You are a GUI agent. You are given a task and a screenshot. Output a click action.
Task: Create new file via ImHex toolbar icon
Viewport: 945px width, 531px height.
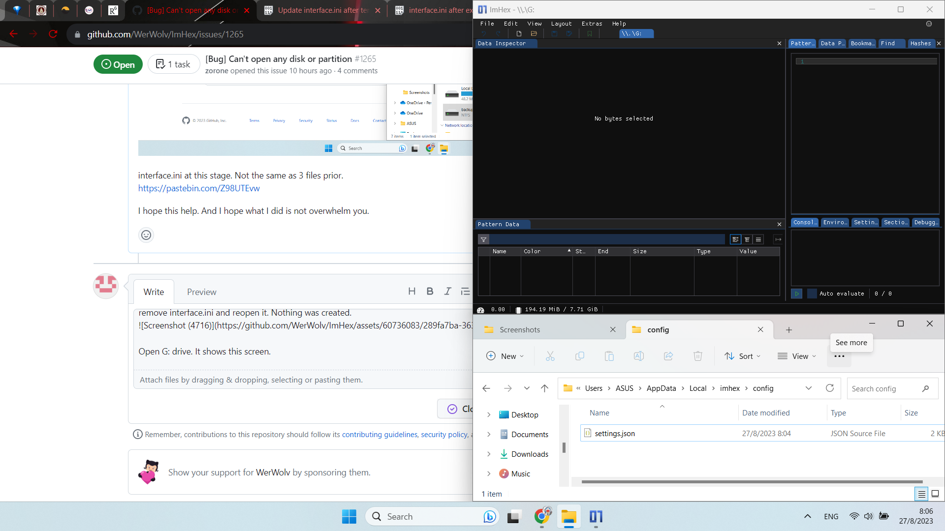coord(518,33)
